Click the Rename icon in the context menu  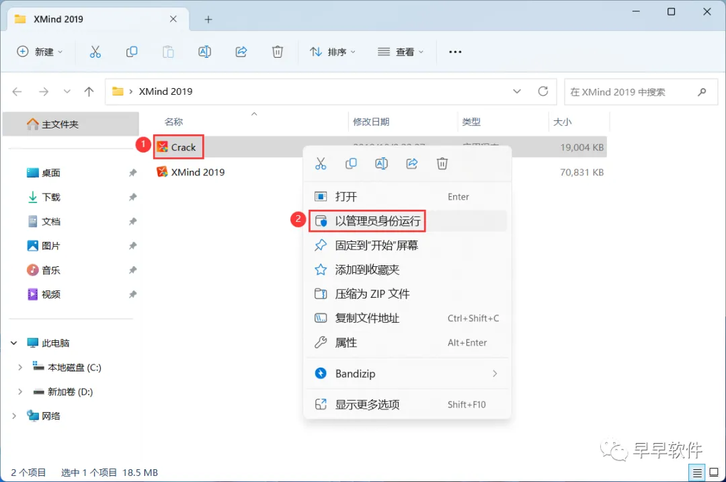click(x=382, y=163)
